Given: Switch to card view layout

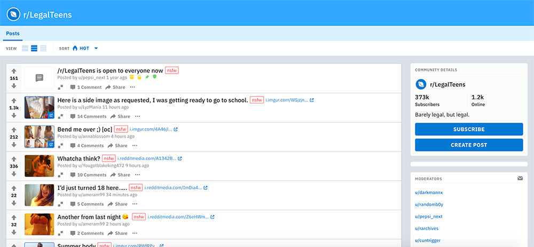Looking at the screenshot, I should click(x=25, y=49).
